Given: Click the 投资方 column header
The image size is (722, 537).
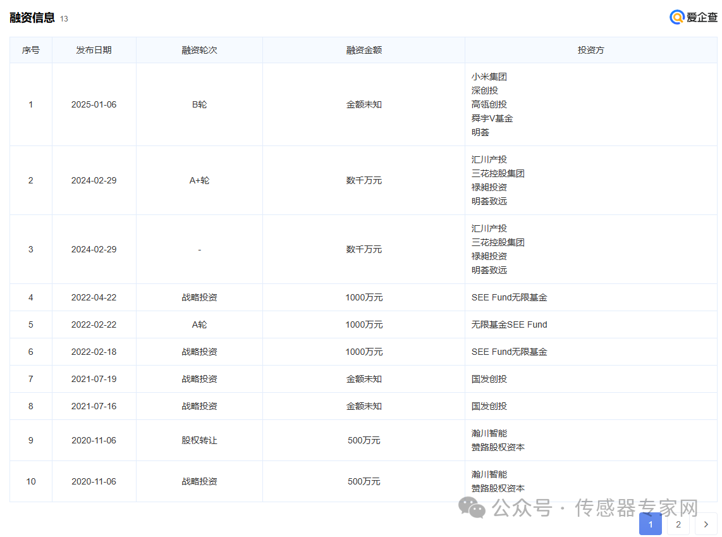Looking at the screenshot, I should [x=590, y=50].
